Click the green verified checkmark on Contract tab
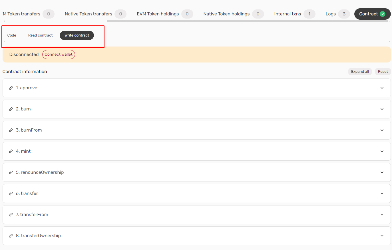The image size is (392, 250). (x=383, y=14)
